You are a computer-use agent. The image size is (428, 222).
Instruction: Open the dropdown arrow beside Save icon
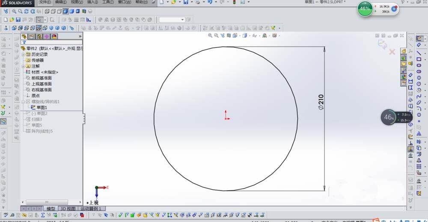[192, 2]
